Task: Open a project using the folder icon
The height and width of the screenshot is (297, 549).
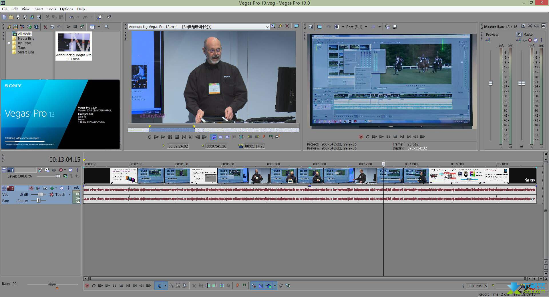Action: pos(11,17)
